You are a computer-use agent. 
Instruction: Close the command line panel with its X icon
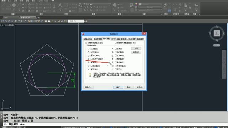pyautogui.click(x=1, y=114)
